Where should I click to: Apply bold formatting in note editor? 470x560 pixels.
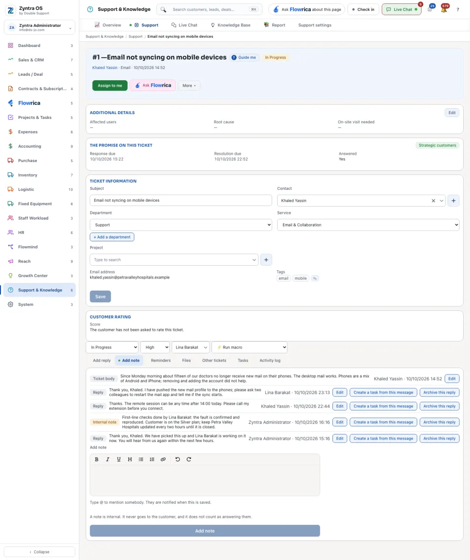click(96, 459)
